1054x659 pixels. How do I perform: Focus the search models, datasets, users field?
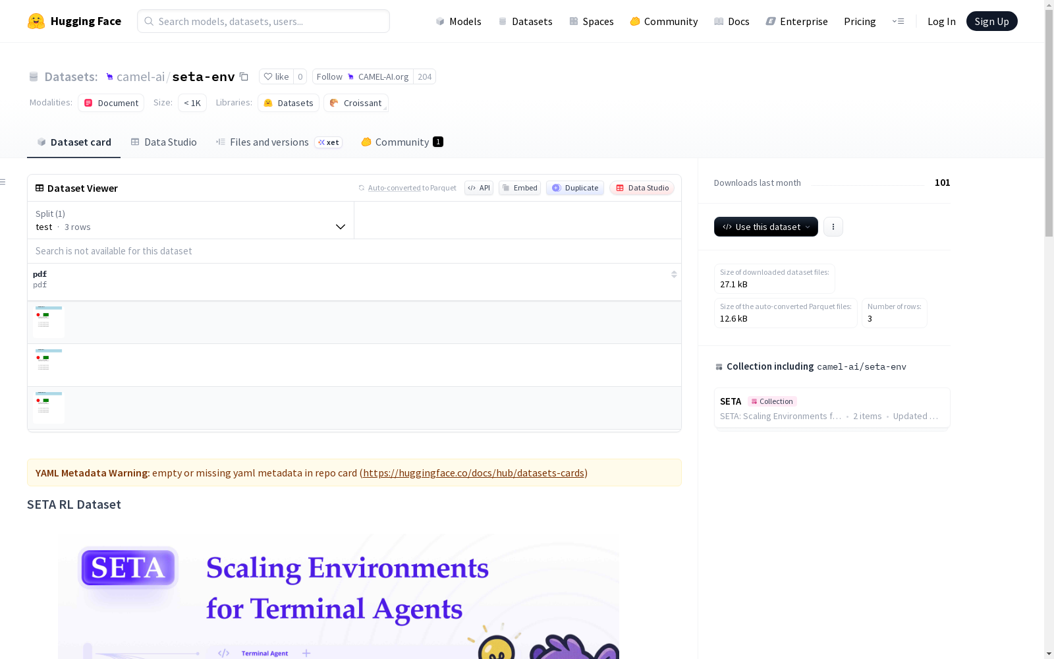point(263,21)
